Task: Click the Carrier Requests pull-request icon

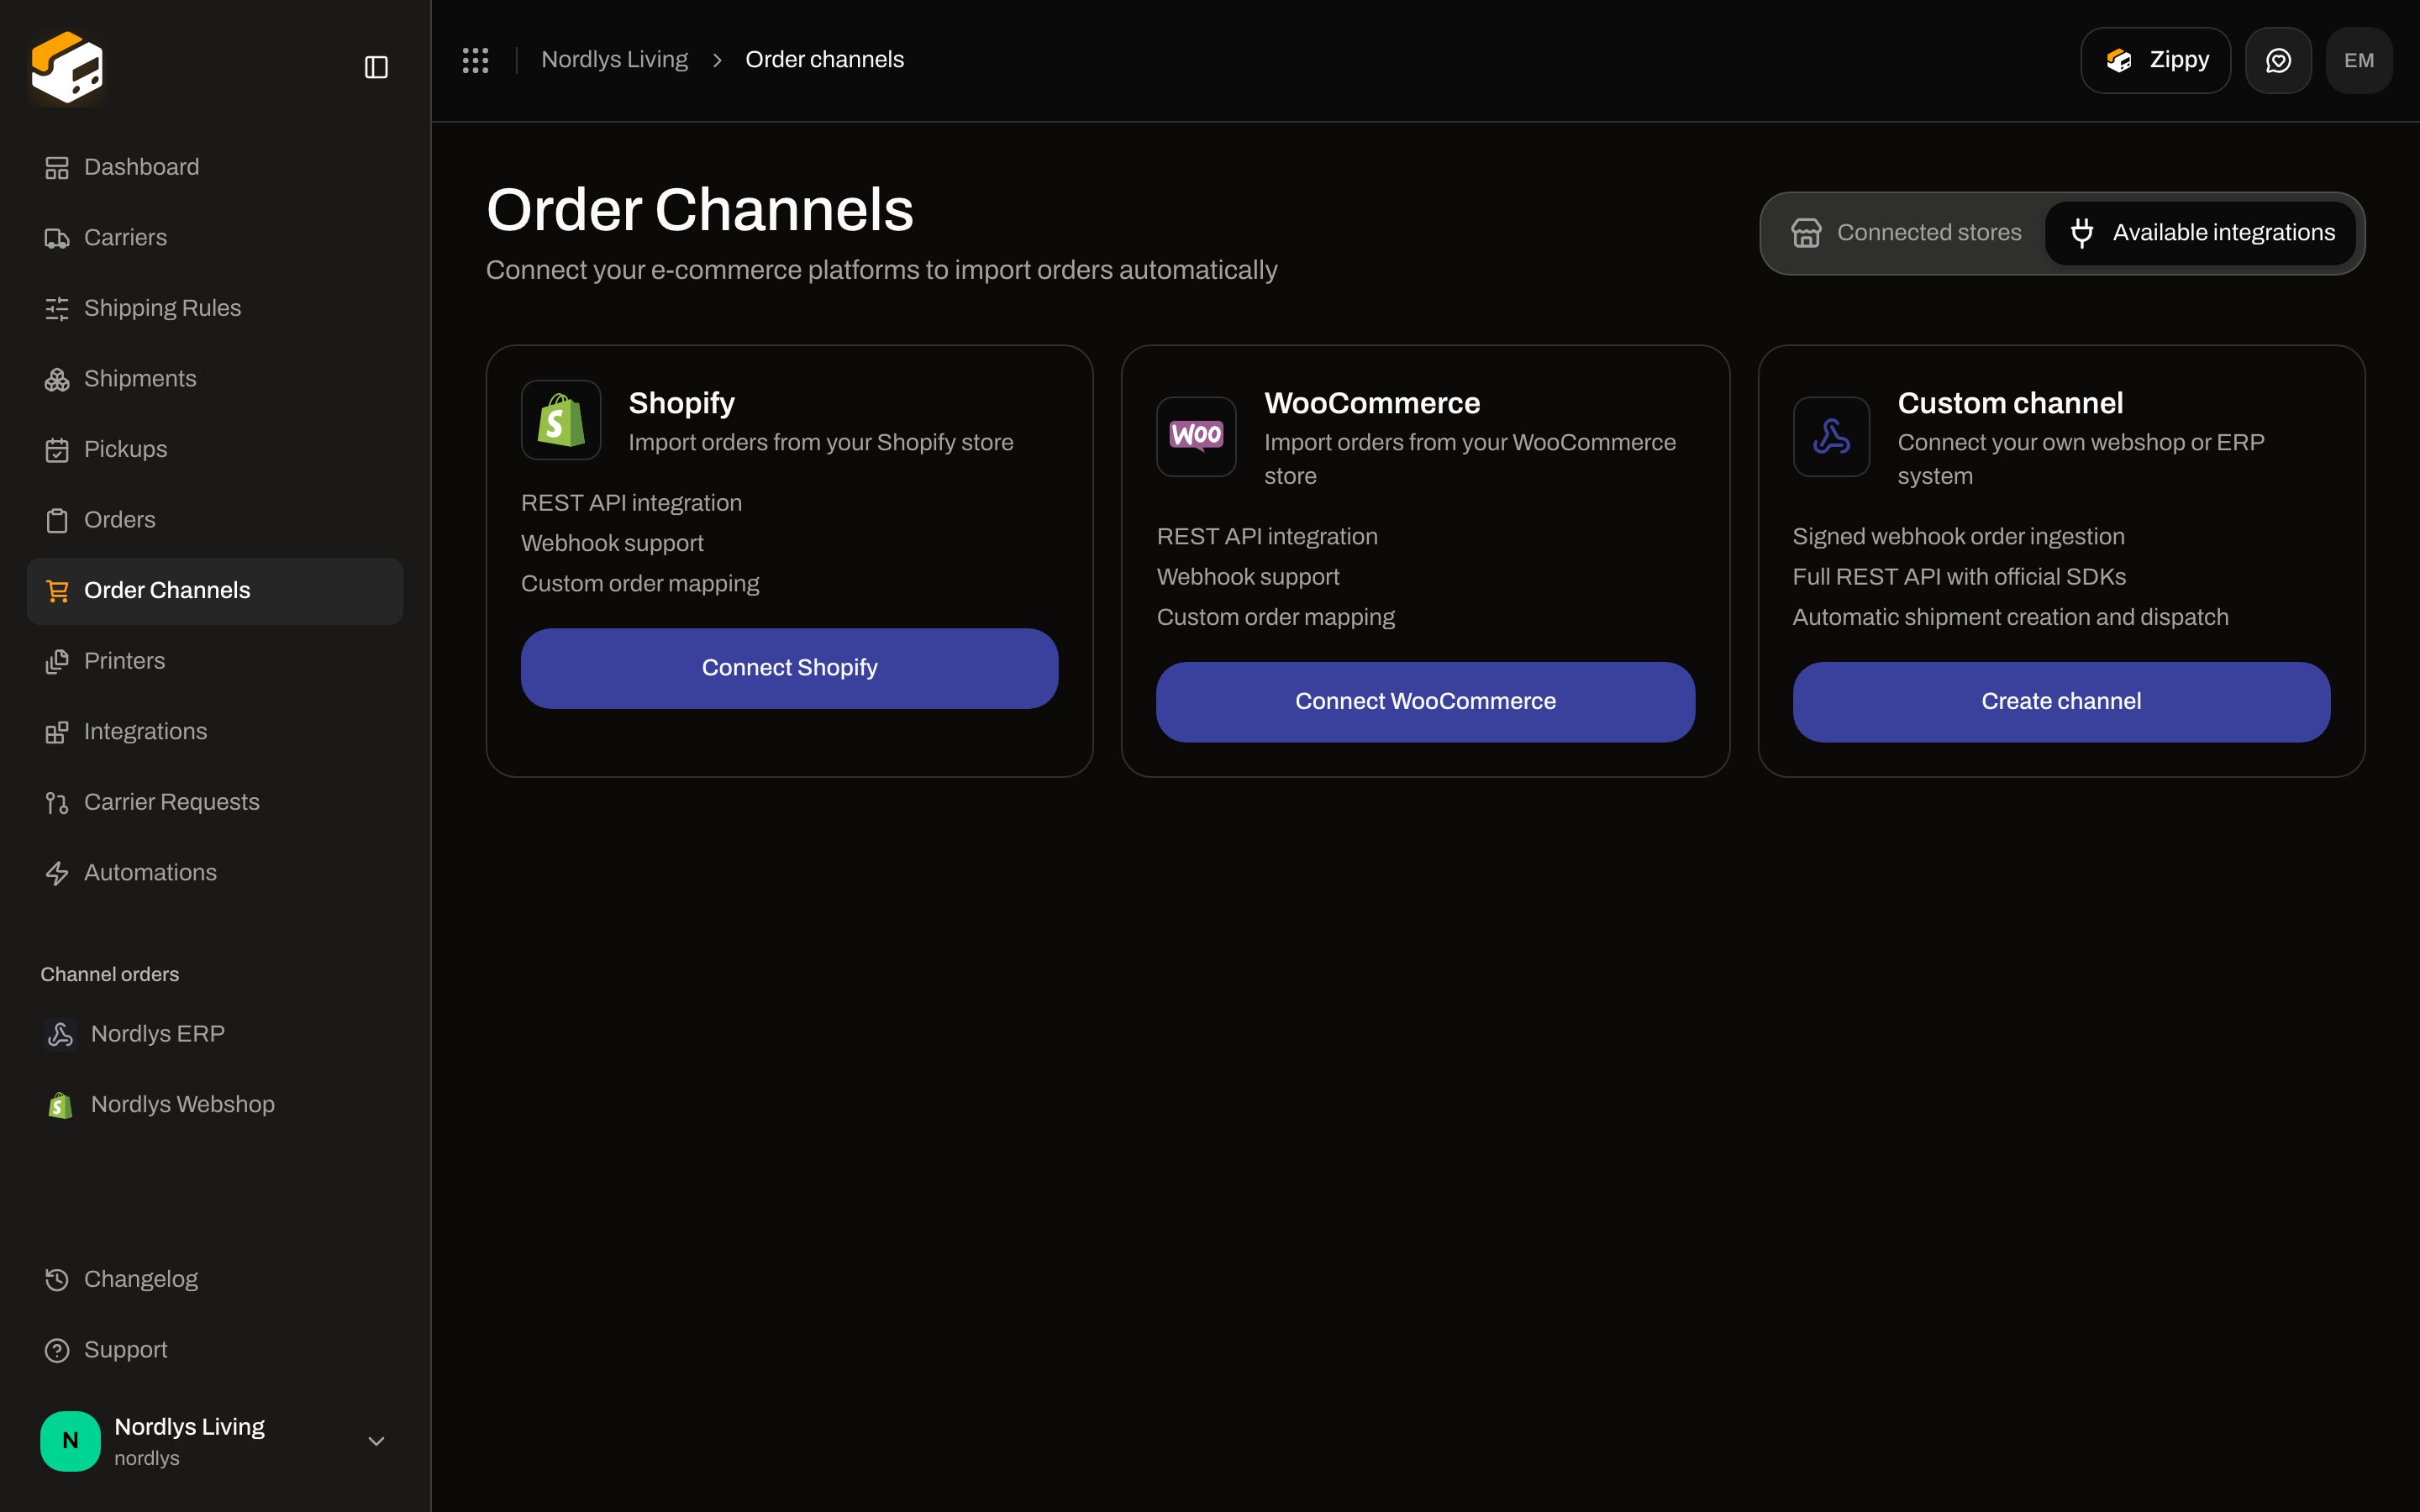Action: pos(57,803)
